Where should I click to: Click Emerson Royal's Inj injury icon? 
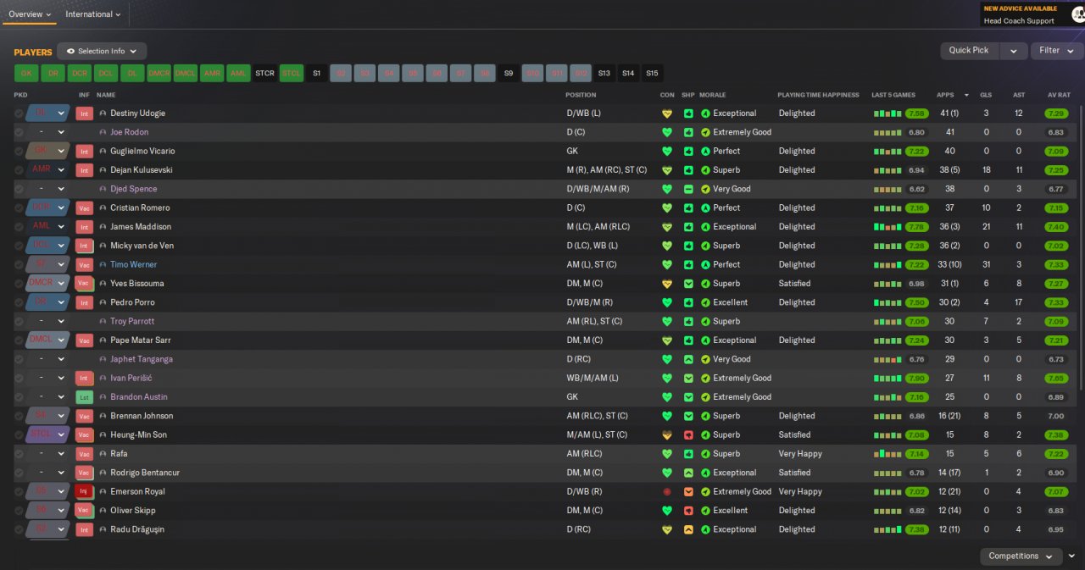[84, 491]
